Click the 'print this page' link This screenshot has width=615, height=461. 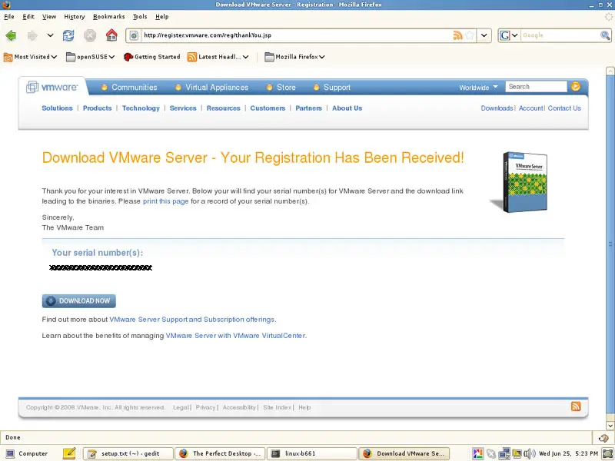[165, 201]
